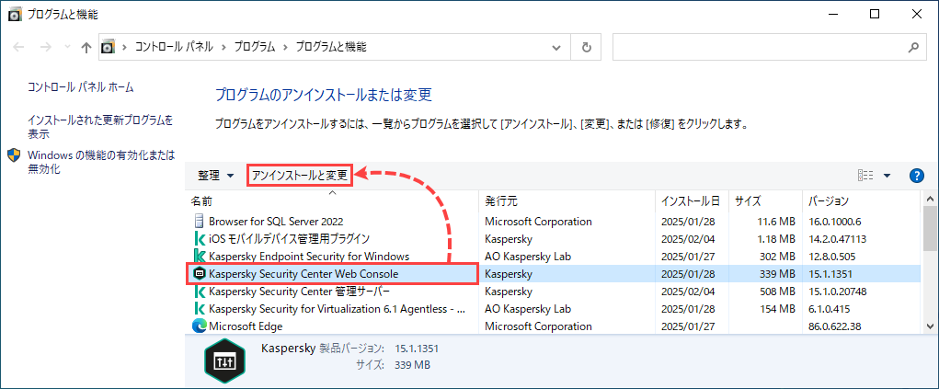Click the list scrollbar up arrow
Screen dimensions: 939x389
tap(930, 199)
